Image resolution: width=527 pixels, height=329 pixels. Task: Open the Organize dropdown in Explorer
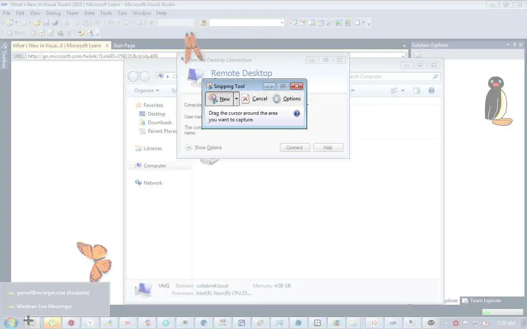click(x=147, y=90)
